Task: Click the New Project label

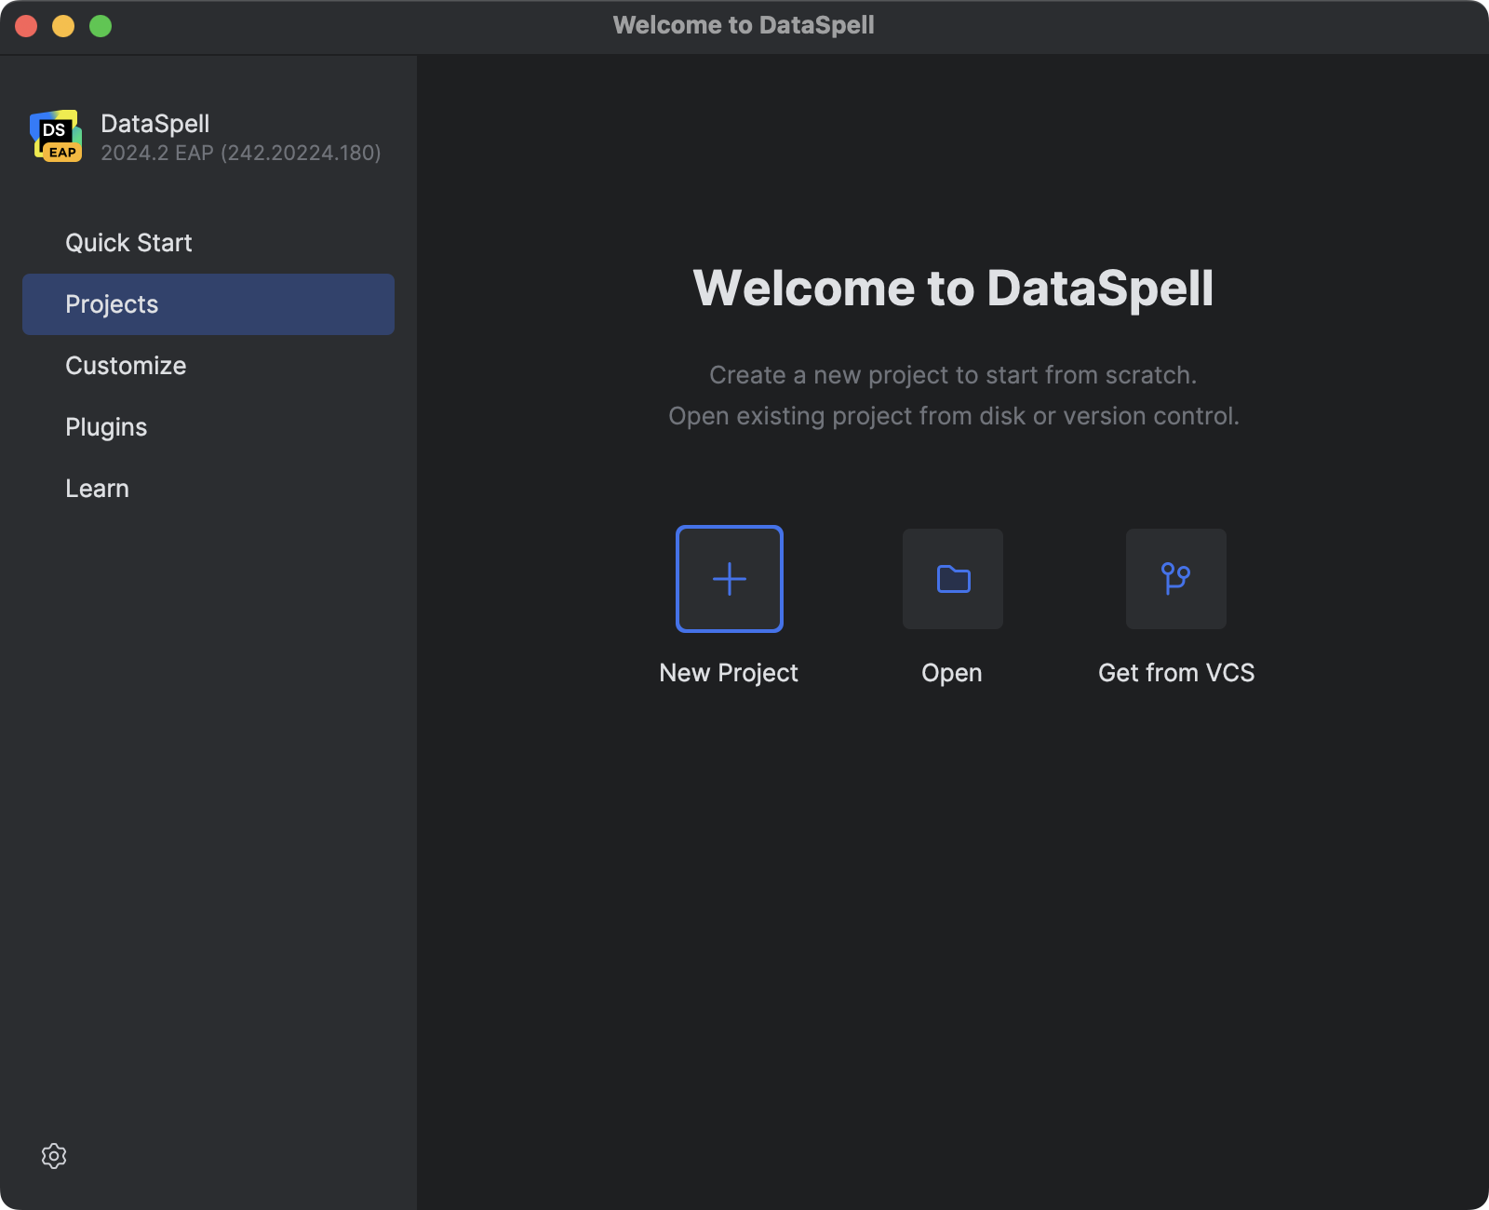Action: click(729, 672)
